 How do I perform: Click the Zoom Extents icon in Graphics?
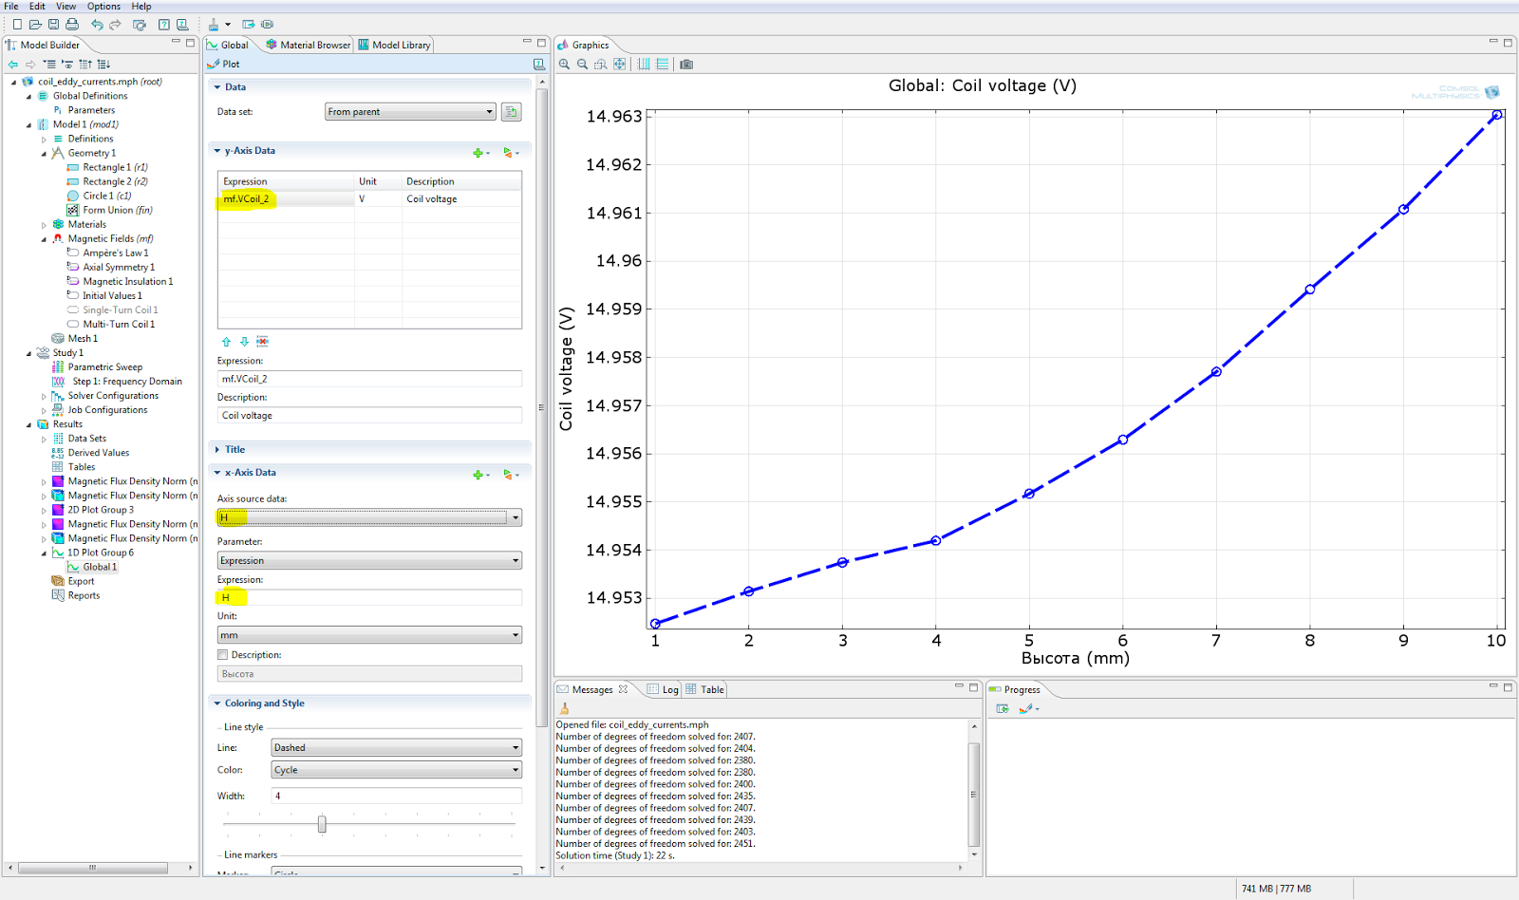(x=620, y=65)
